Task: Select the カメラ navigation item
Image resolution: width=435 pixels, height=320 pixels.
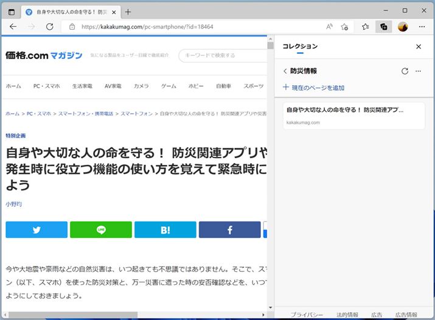Action: [x=141, y=86]
